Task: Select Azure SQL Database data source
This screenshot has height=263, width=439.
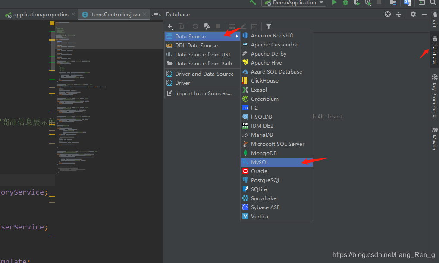Action: (276, 72)
